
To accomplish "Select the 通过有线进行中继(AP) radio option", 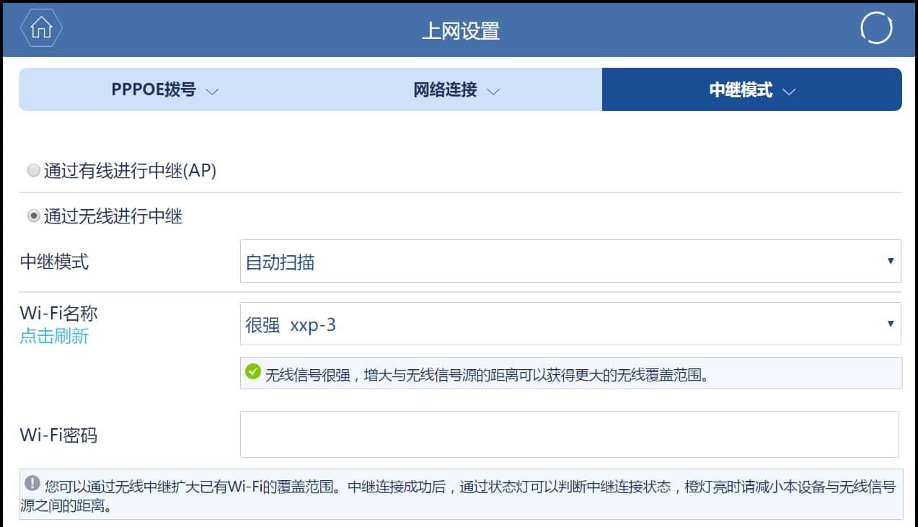I will click(x=32, y=169).
